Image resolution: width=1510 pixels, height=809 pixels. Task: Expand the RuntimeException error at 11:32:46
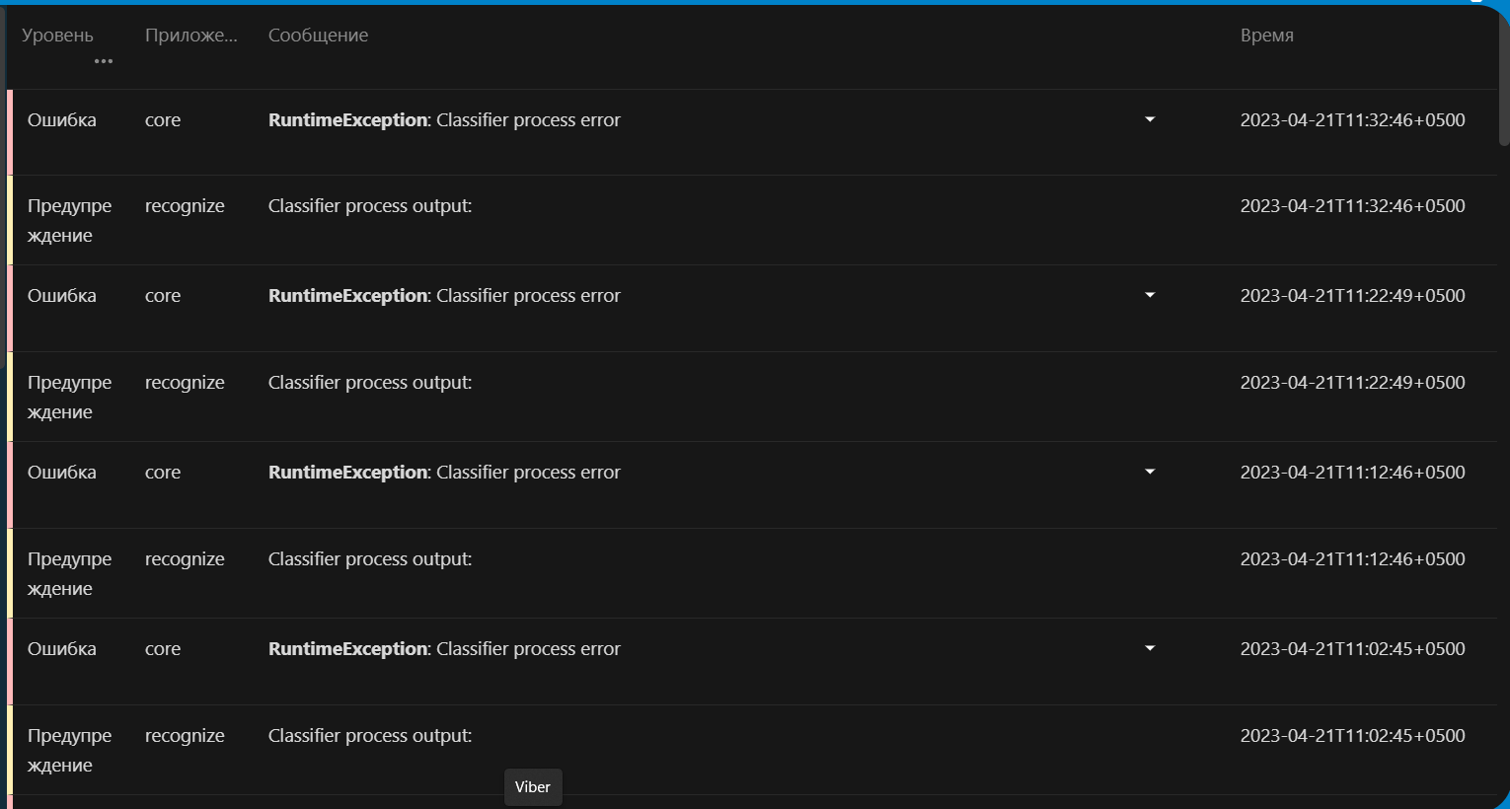click(1149, 118)
